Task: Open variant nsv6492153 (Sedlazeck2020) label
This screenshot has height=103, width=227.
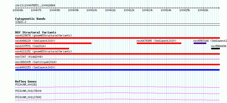Action: [35, 67]
